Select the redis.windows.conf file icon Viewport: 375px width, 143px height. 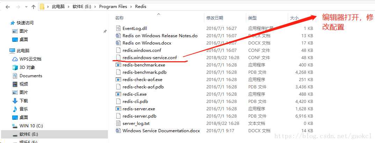coord(118,50)
